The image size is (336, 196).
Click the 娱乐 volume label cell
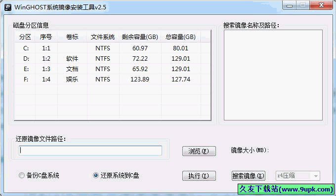tap(72, 79)
